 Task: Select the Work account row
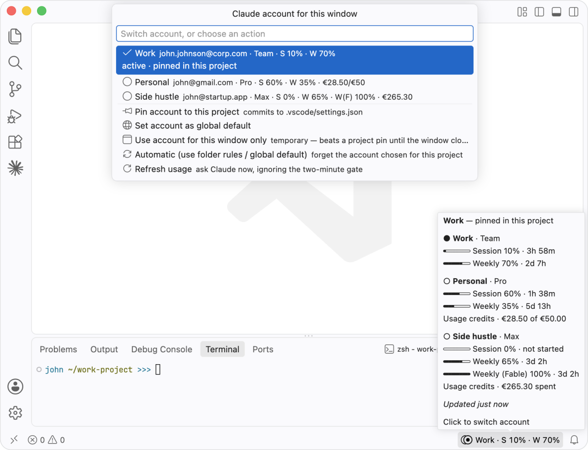294,60
